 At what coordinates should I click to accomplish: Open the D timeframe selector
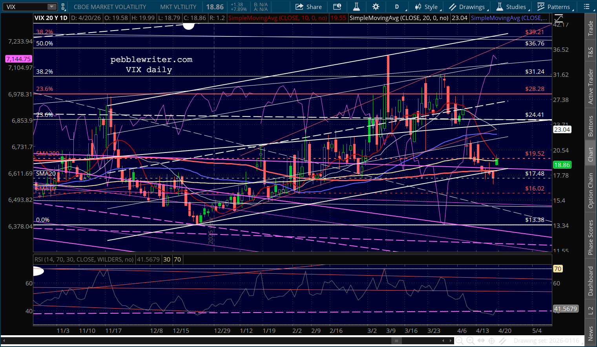tap(397, 7)
